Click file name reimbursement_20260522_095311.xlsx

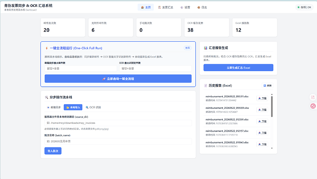(227, 96)
